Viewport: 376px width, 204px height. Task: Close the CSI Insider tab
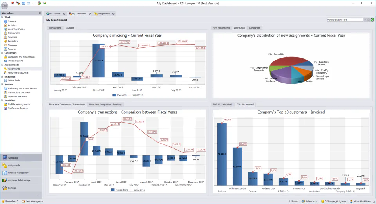64,14
